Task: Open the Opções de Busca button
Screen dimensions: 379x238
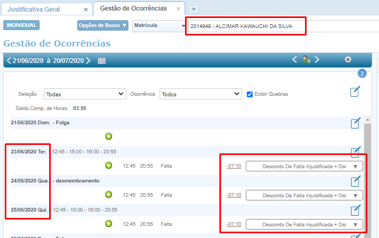Action: tap(103, 25)
